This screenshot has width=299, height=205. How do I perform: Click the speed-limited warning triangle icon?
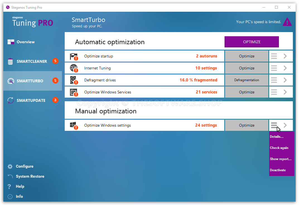coord(287,22)
